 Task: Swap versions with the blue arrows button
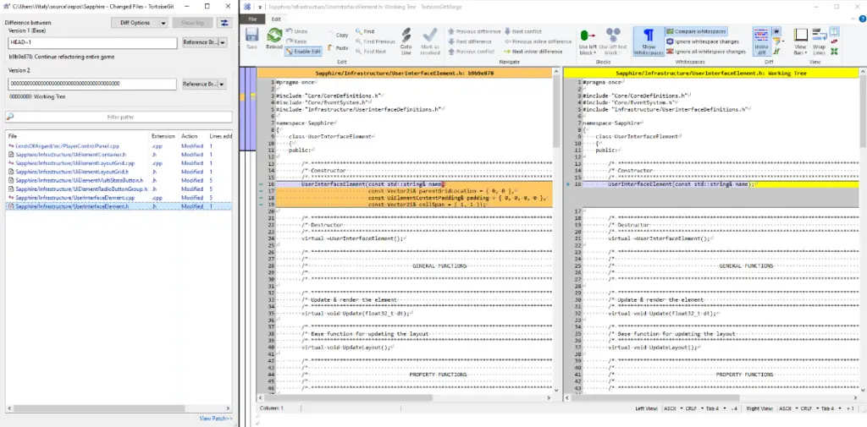[224, 23]
